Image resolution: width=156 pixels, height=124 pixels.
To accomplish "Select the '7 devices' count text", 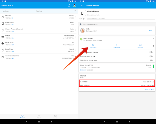I will [x=39, y=11].
